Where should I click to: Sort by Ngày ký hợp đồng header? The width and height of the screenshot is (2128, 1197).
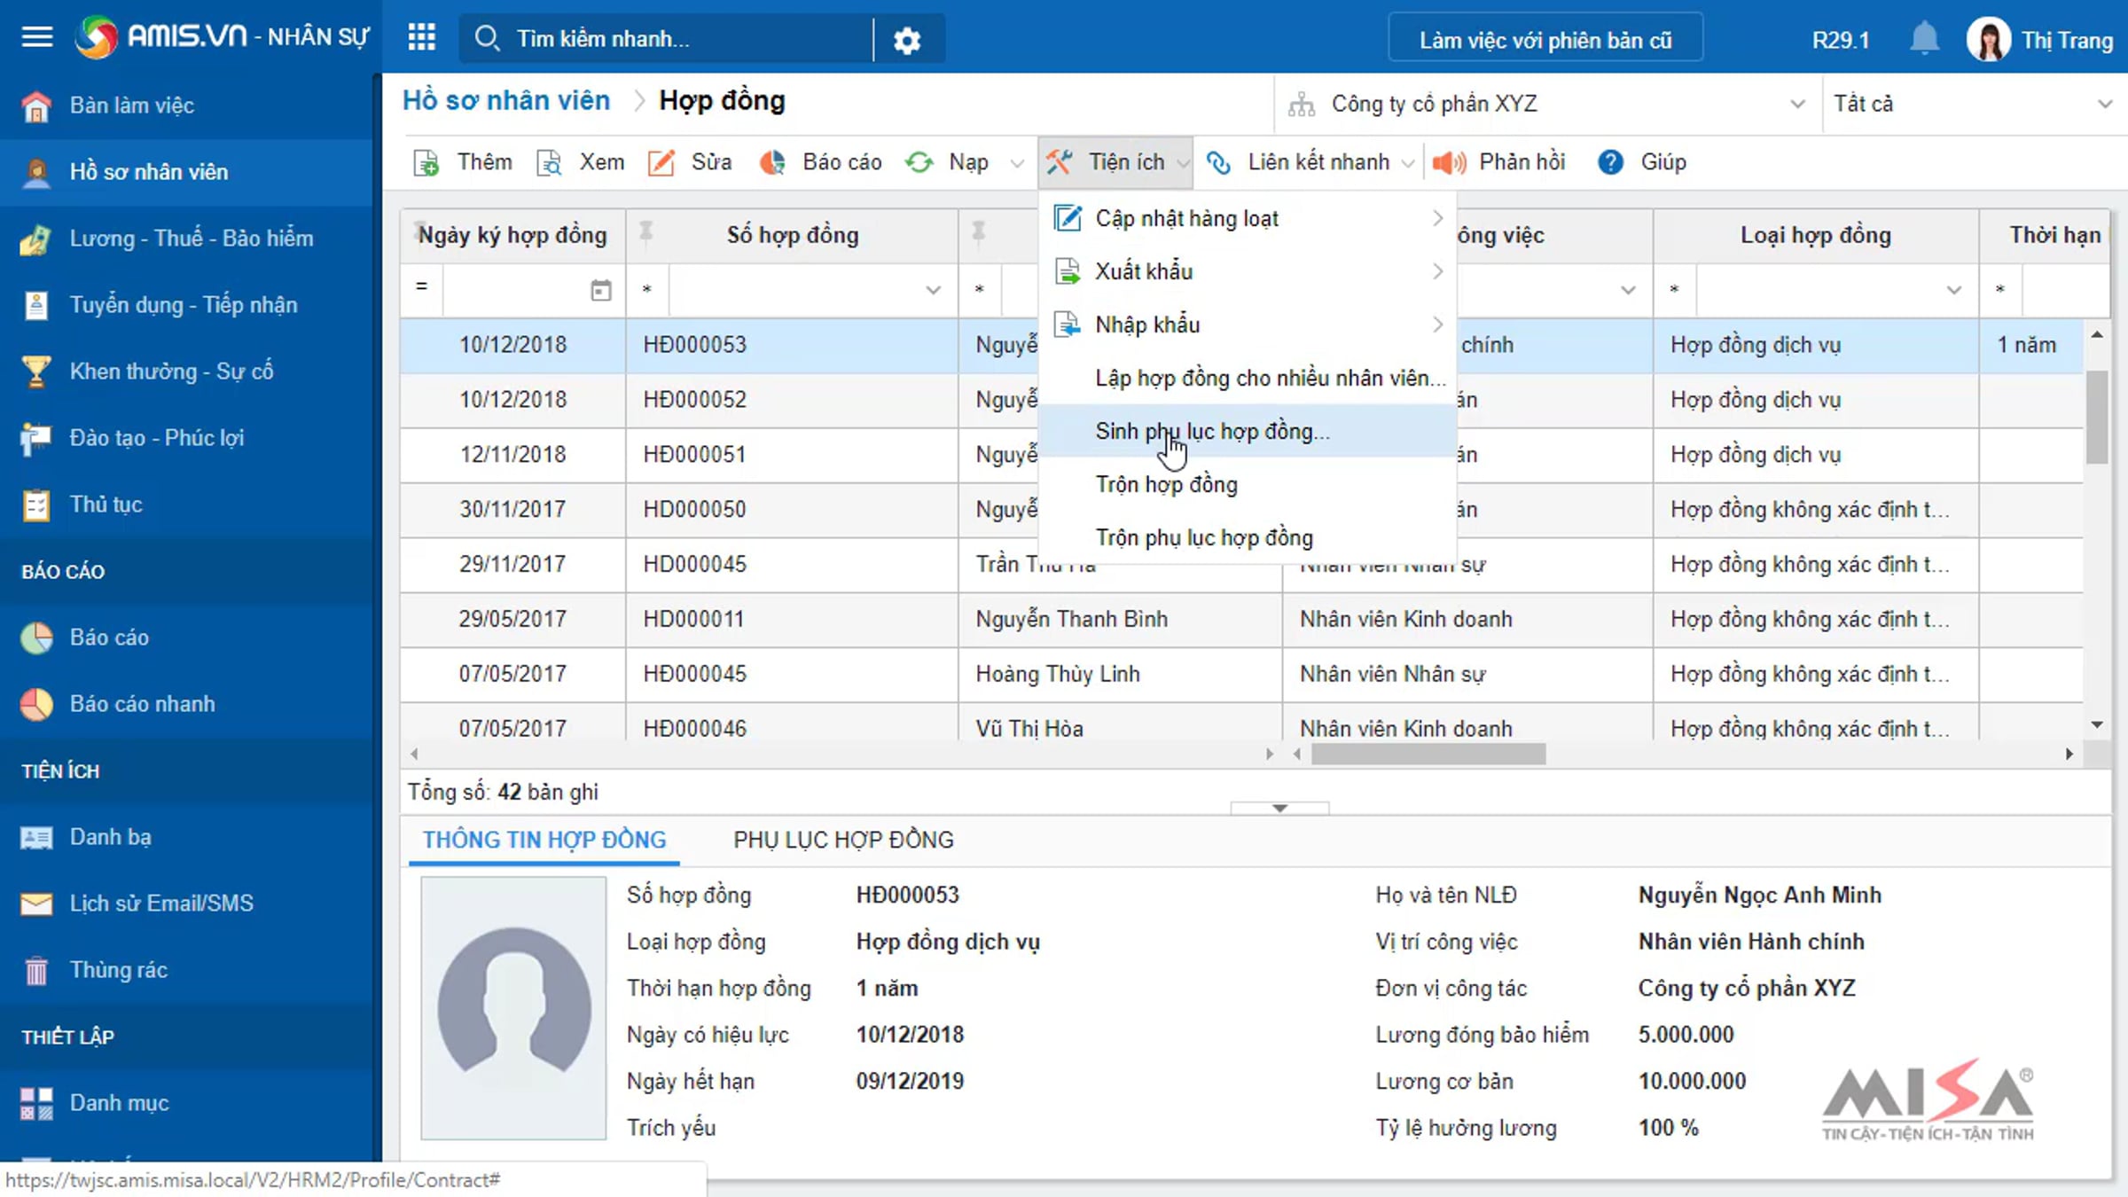pyautogui.click(x=512, y=235)
